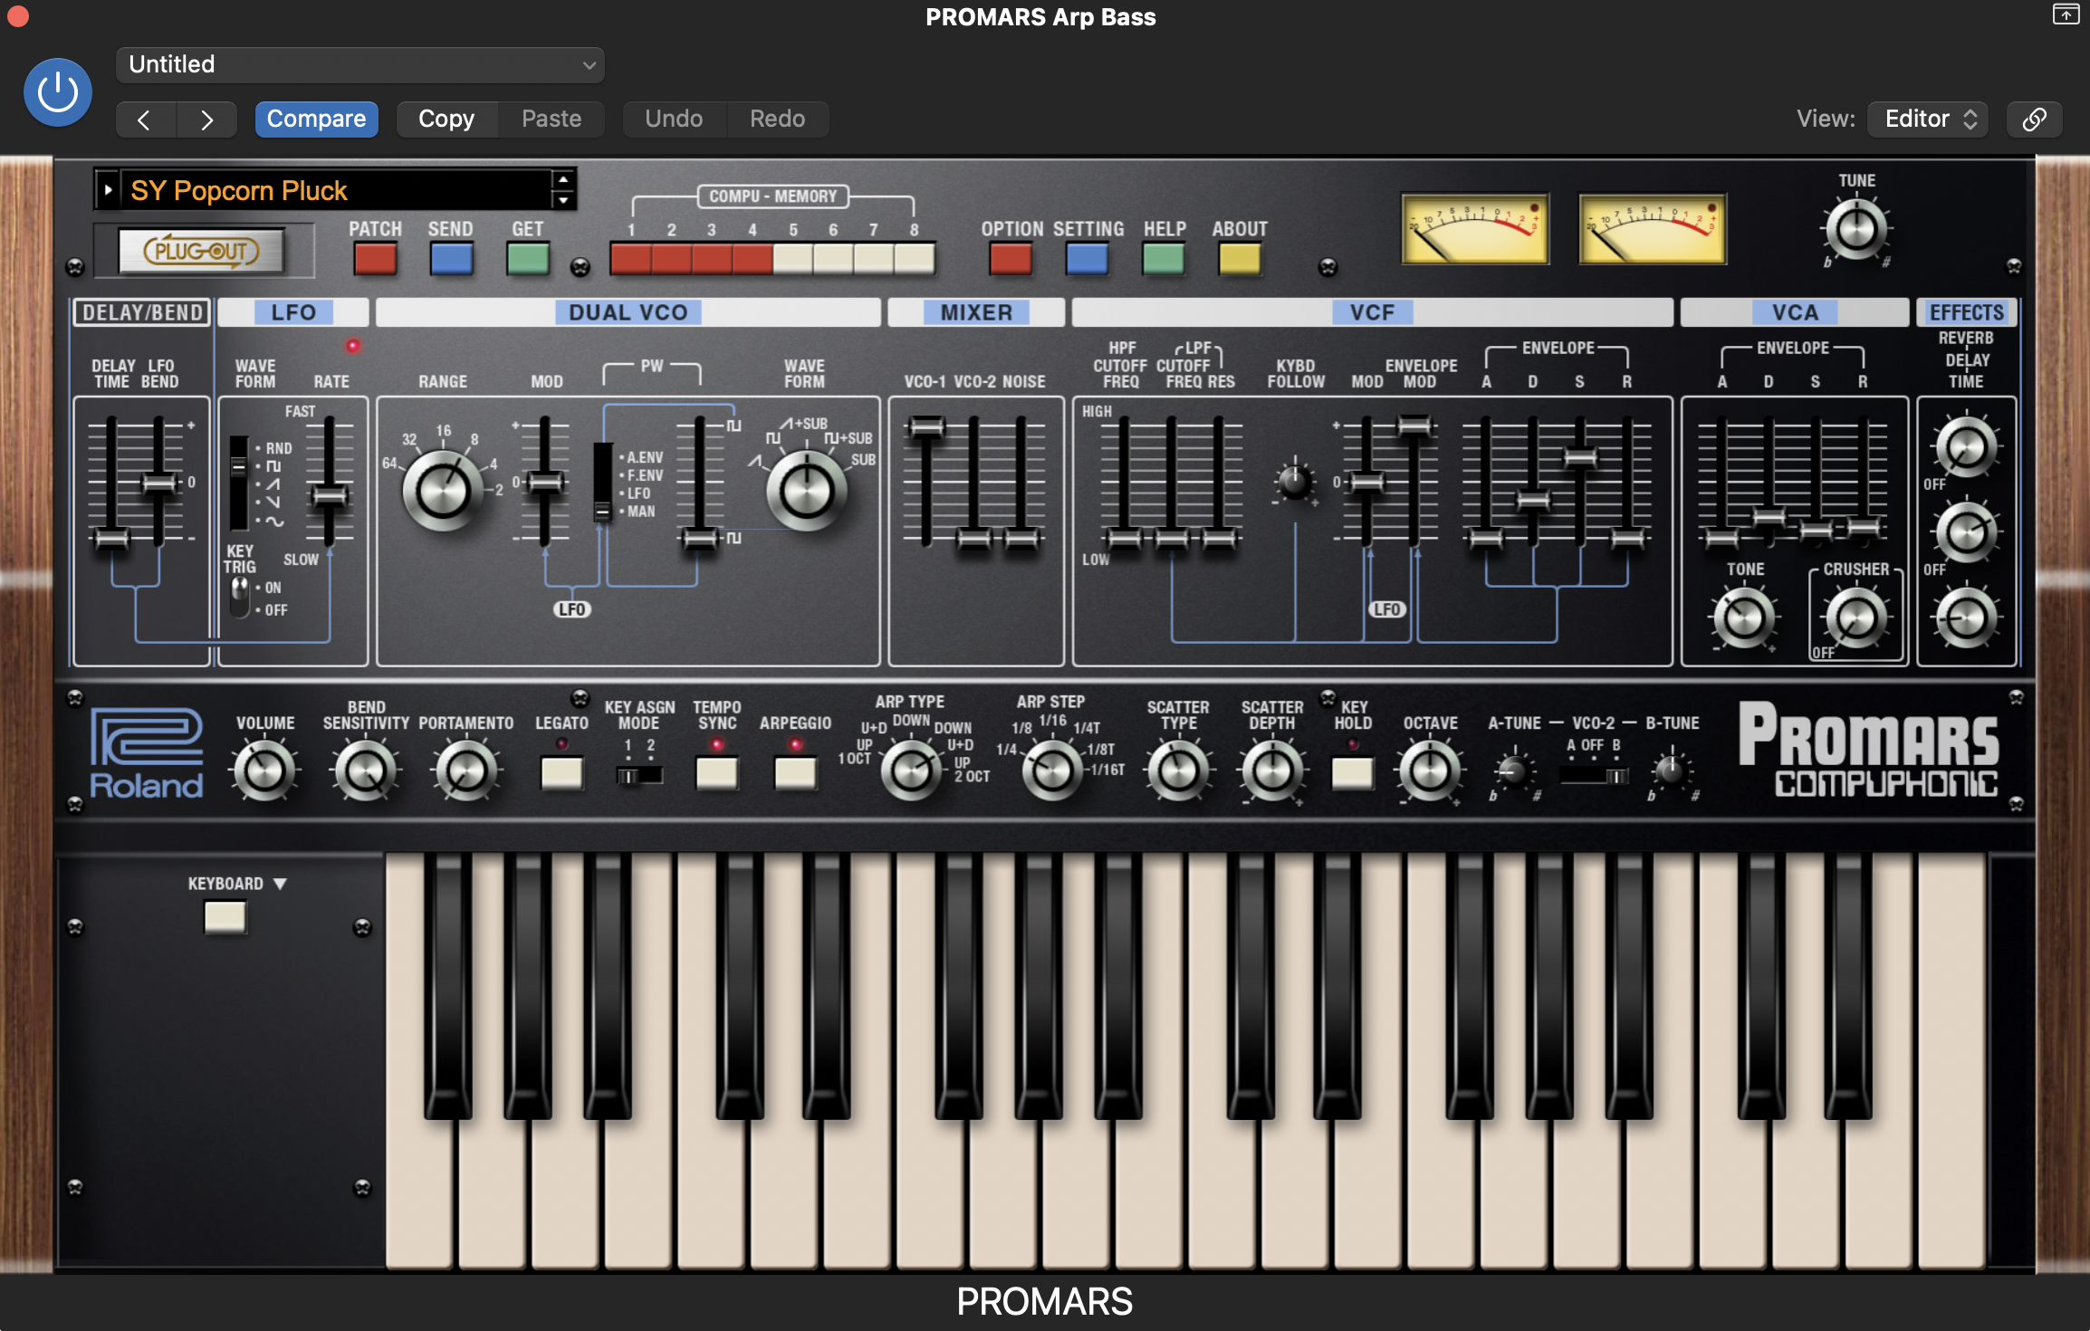This screenshot has height=1331, width=2090.
Task: Click the SY Popcorn Pluck patch name display
Action: coord(337,190)
